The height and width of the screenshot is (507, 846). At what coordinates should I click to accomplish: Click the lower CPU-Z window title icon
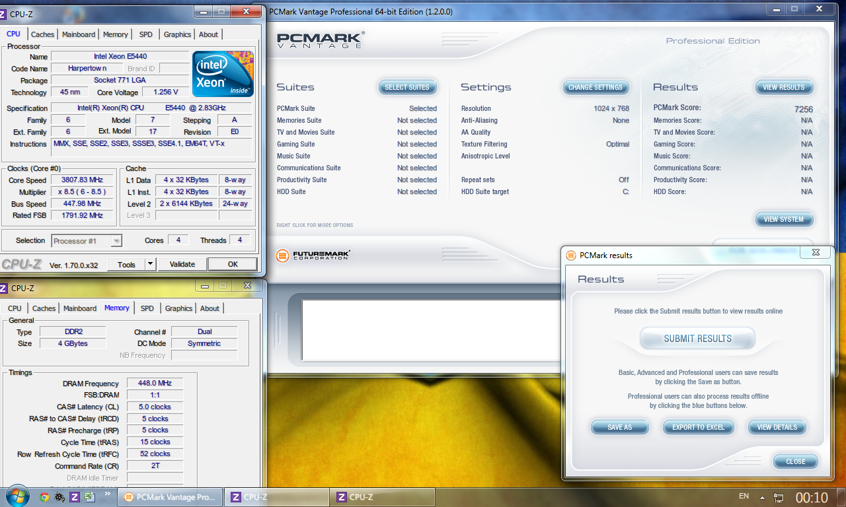pyautogui.click(x=3, y=288)
